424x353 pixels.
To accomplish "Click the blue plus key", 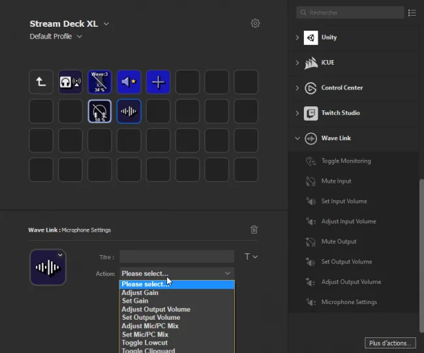I will pyautogui.click(x=159, y=82).
